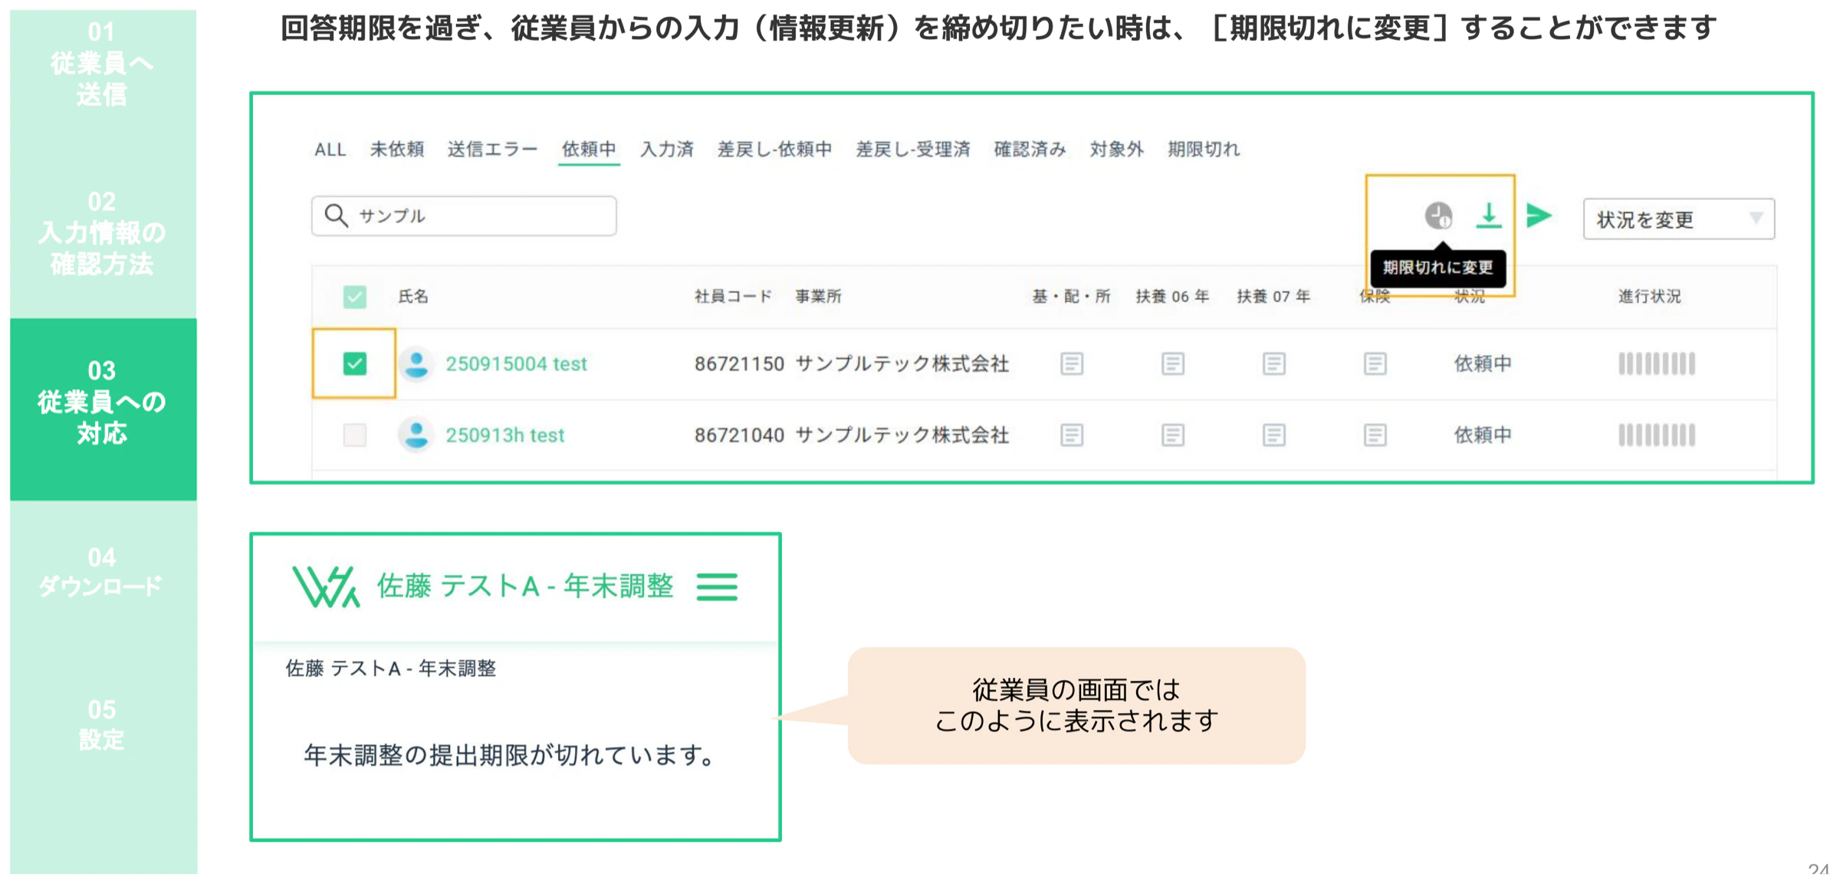
Task: Click progress bar for 250915004 test
Action: pyautogui.click(x=1656, y=363)
